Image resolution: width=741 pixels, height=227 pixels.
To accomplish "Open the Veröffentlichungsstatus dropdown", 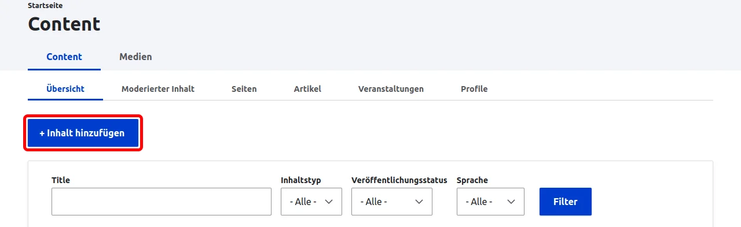I will pos(392,202).
